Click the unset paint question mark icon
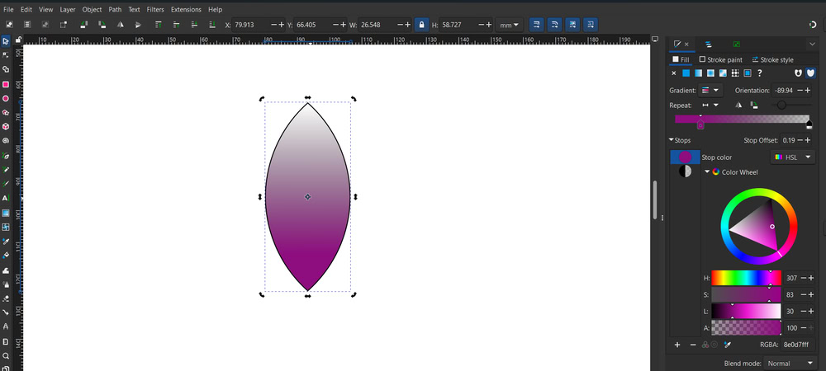 pos(759,73)
